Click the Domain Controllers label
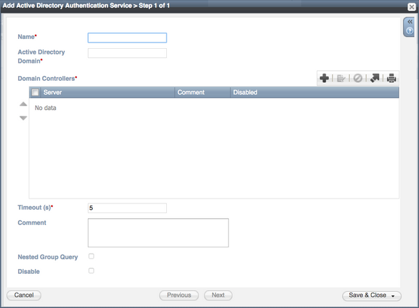 pyautogui.click(x=47, y=79)
